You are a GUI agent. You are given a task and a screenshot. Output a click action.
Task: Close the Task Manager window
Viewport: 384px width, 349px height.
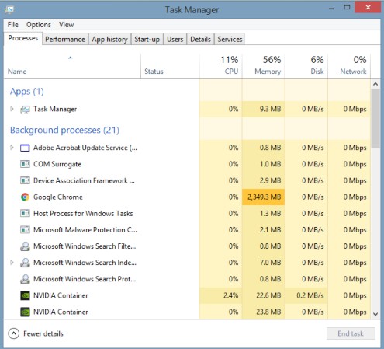pos(368,7)
